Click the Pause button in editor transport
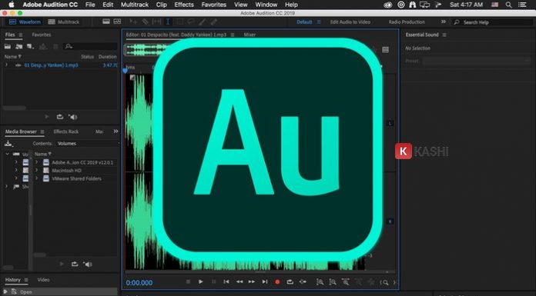 click(213, 281)
